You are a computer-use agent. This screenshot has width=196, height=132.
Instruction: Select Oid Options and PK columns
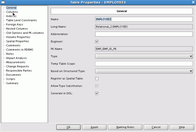pos(25,33)
